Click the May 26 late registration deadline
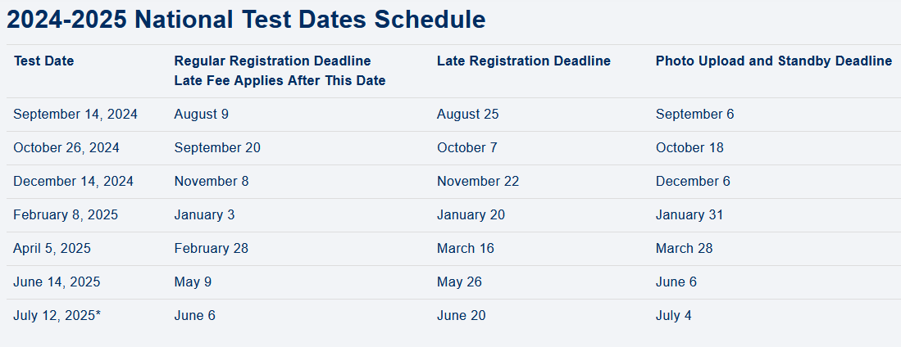Viewport: 901px width, 347px height. click(x=459, y=282)
